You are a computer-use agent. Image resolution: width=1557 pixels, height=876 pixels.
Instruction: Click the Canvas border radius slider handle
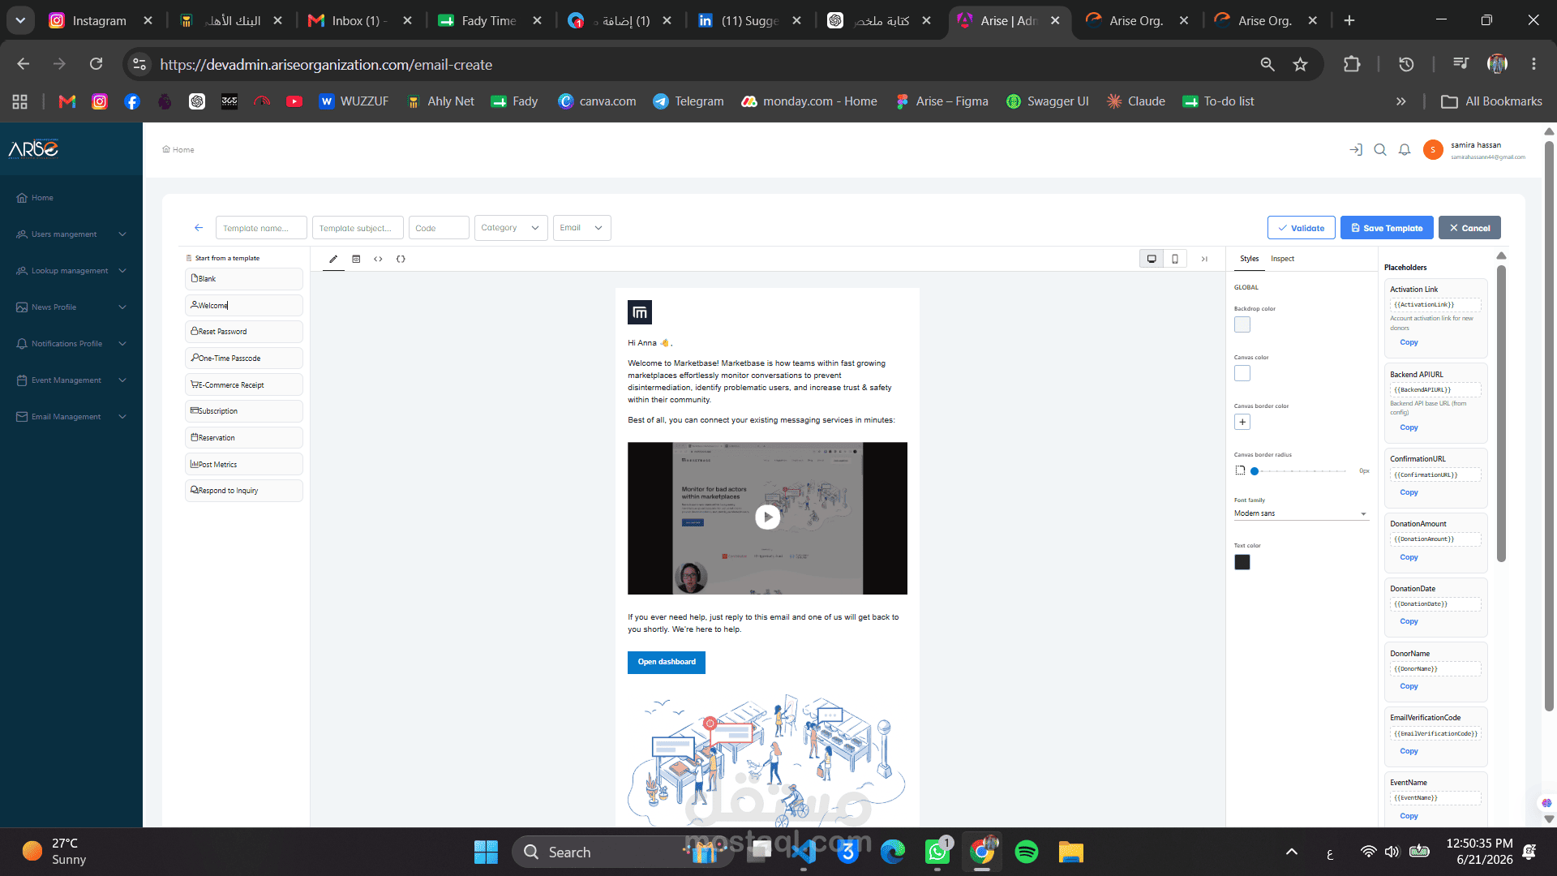click(x=1255, y=471)
